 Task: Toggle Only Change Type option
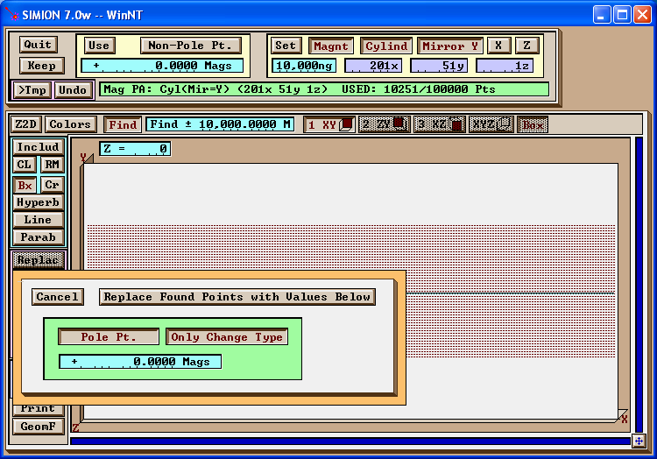[x=227, y=336]
